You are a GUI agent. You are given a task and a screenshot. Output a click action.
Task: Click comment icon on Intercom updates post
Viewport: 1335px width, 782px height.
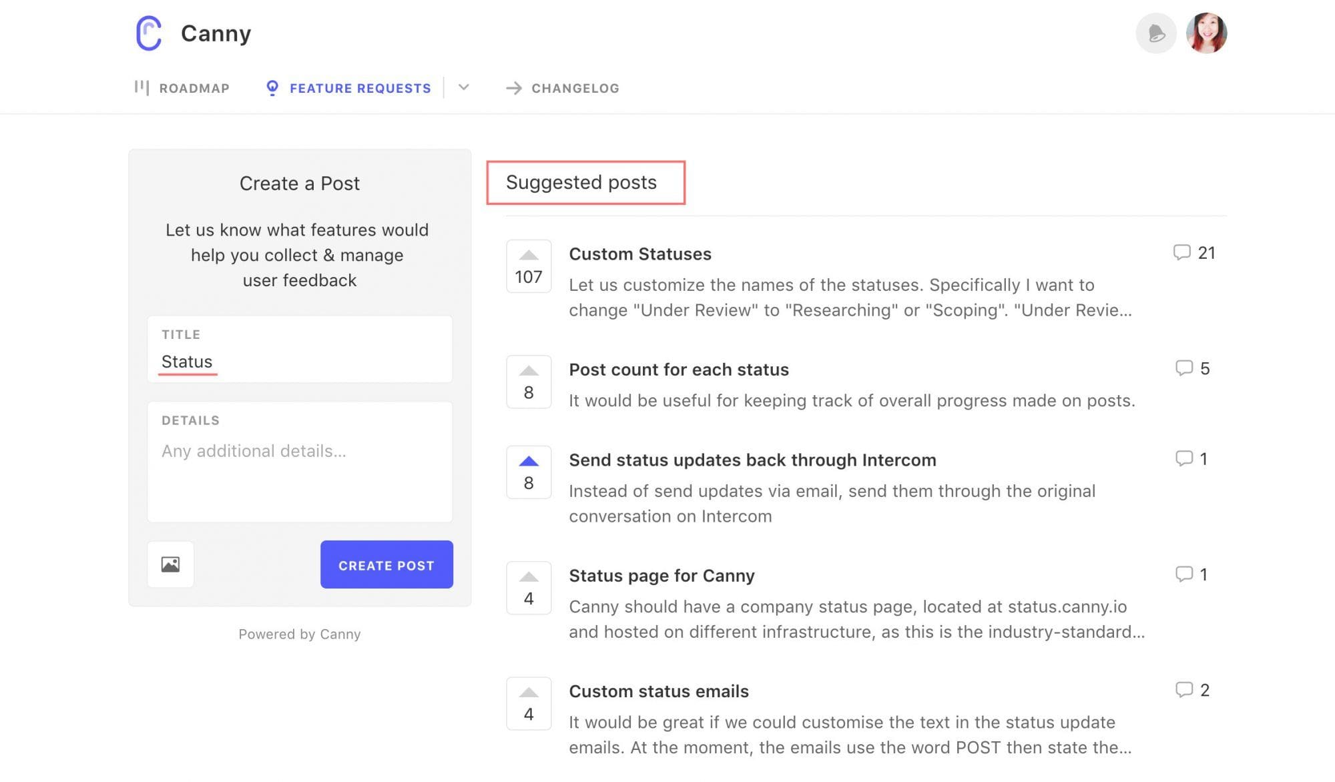pos(1183,458)
